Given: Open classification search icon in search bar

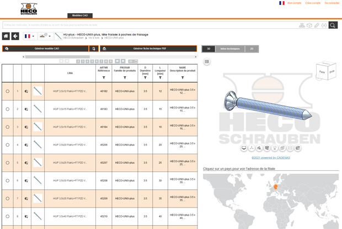Looking at the screenshot, I should [302, 25].
